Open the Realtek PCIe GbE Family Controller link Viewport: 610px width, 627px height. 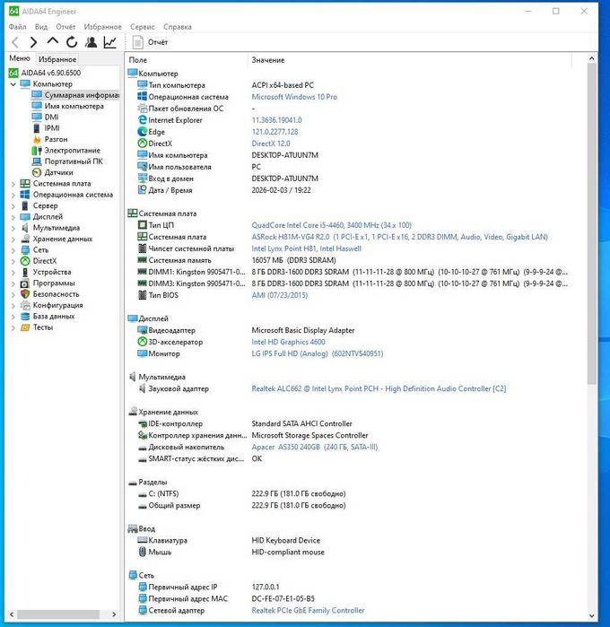[308, 610]
